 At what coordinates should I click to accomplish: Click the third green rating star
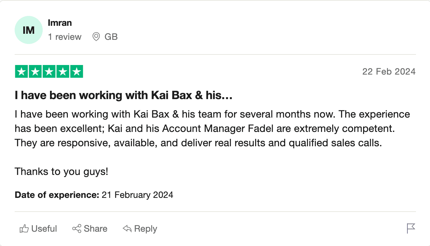click(49, 72)
